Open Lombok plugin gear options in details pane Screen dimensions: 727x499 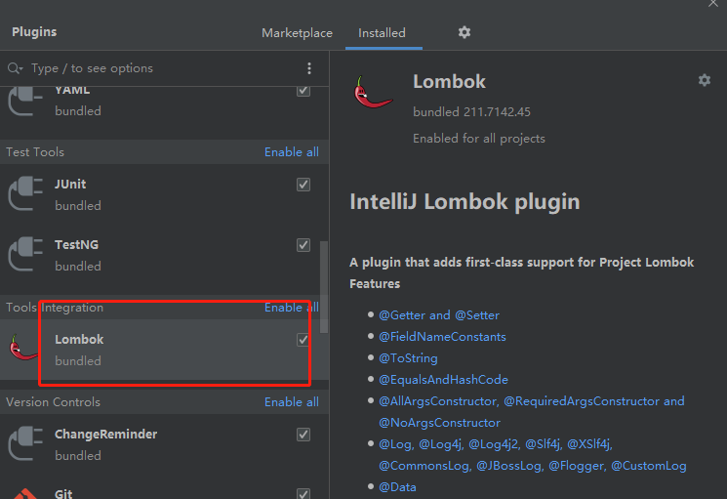point(705,80)
